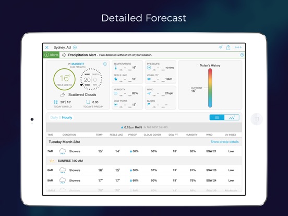This screenshot has width=288, height=216.
Task: Open the three-dot more menu
Action: pyautogui.click(x=238, y=47)
